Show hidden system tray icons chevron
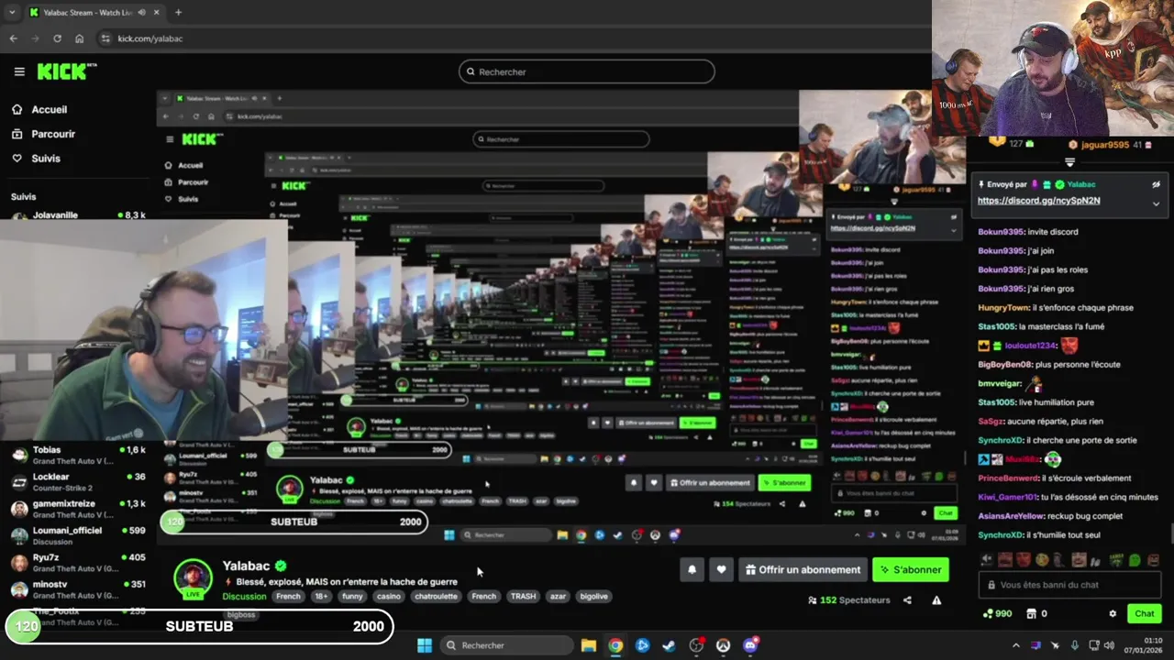Screen dimensions: 1174x660 [1015, 645]
